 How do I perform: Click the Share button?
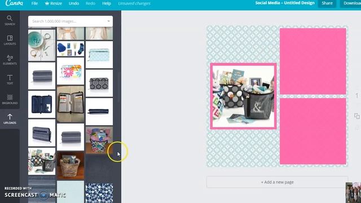[x=327, y=3]
